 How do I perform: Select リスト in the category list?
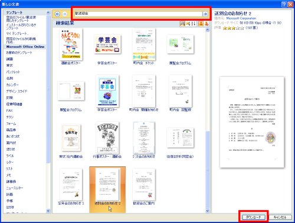[9, 169]
